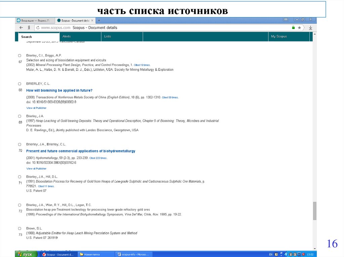Open 'Present and future commercial applications of biohydrometallurgy'

pyautogui.click(x=81, y=151)
